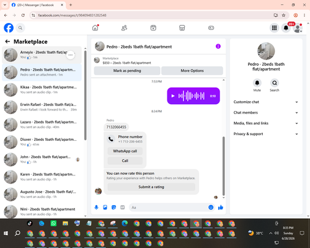Open the Facebook menu grid icon
Screen dimensions: 310x248
coord(274,28)
